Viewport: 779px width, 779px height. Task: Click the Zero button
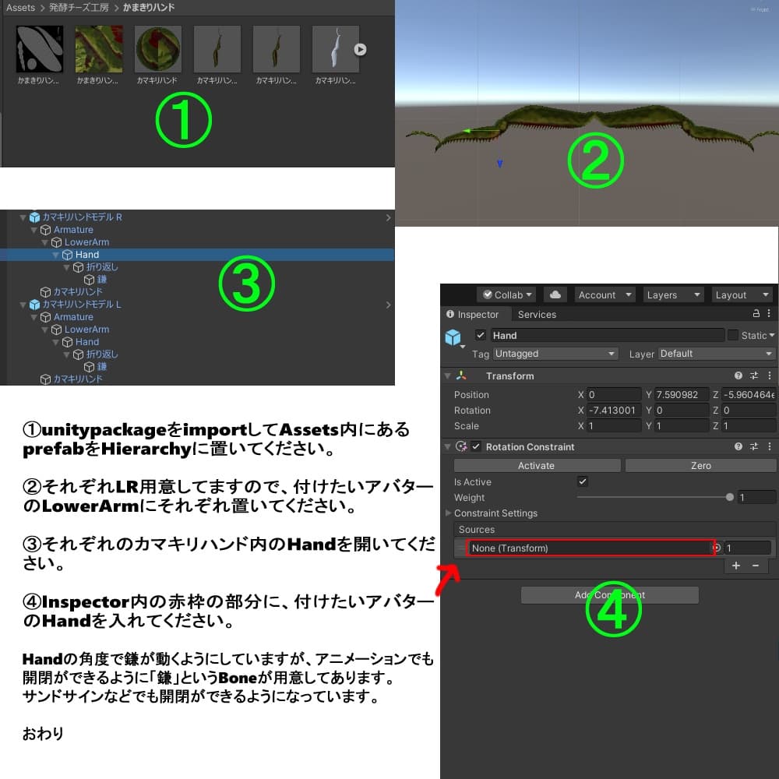[700, 466]
